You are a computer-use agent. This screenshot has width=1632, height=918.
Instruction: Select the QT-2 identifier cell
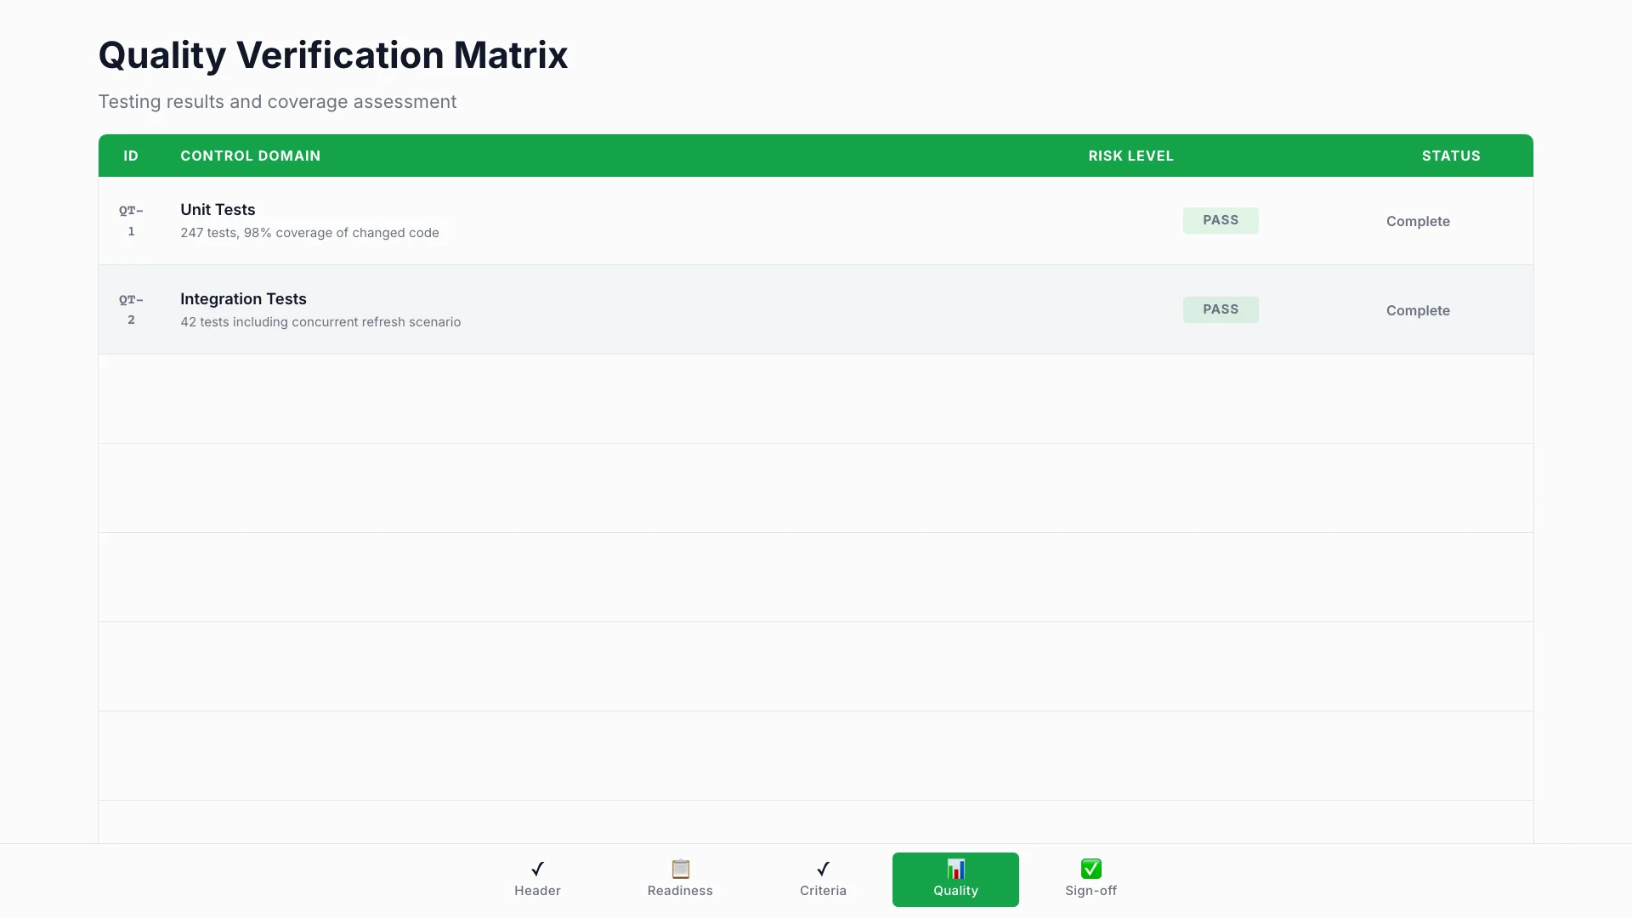click(x=131, y=310)
